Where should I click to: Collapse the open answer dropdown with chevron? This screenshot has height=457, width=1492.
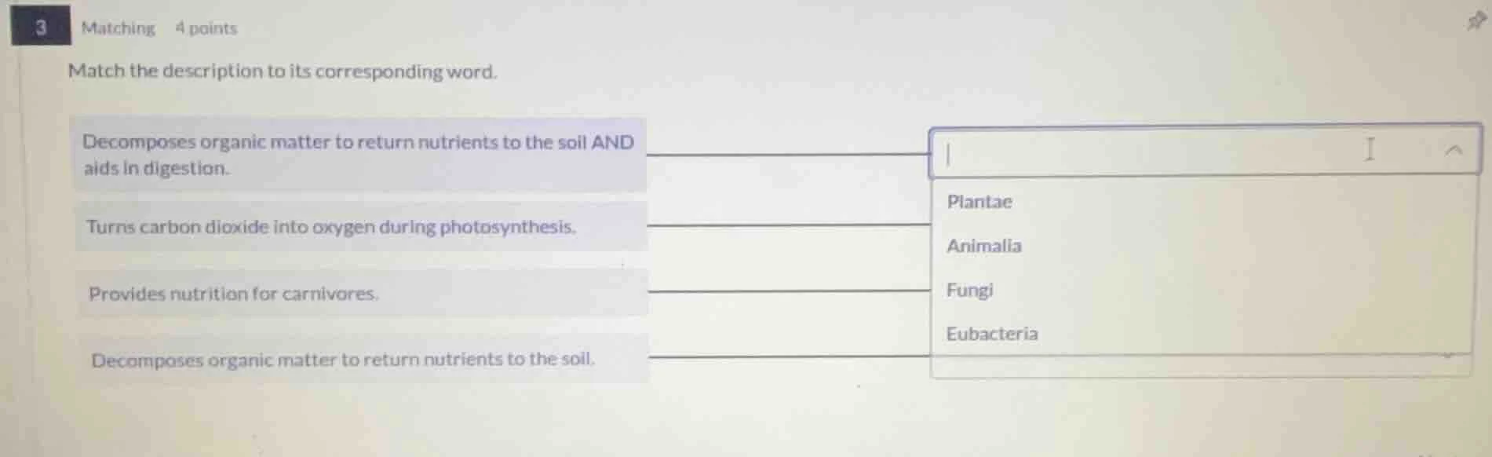click(x=1454, y=149)
